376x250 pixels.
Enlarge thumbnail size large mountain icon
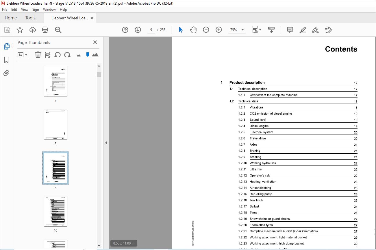tap(95, 55)
